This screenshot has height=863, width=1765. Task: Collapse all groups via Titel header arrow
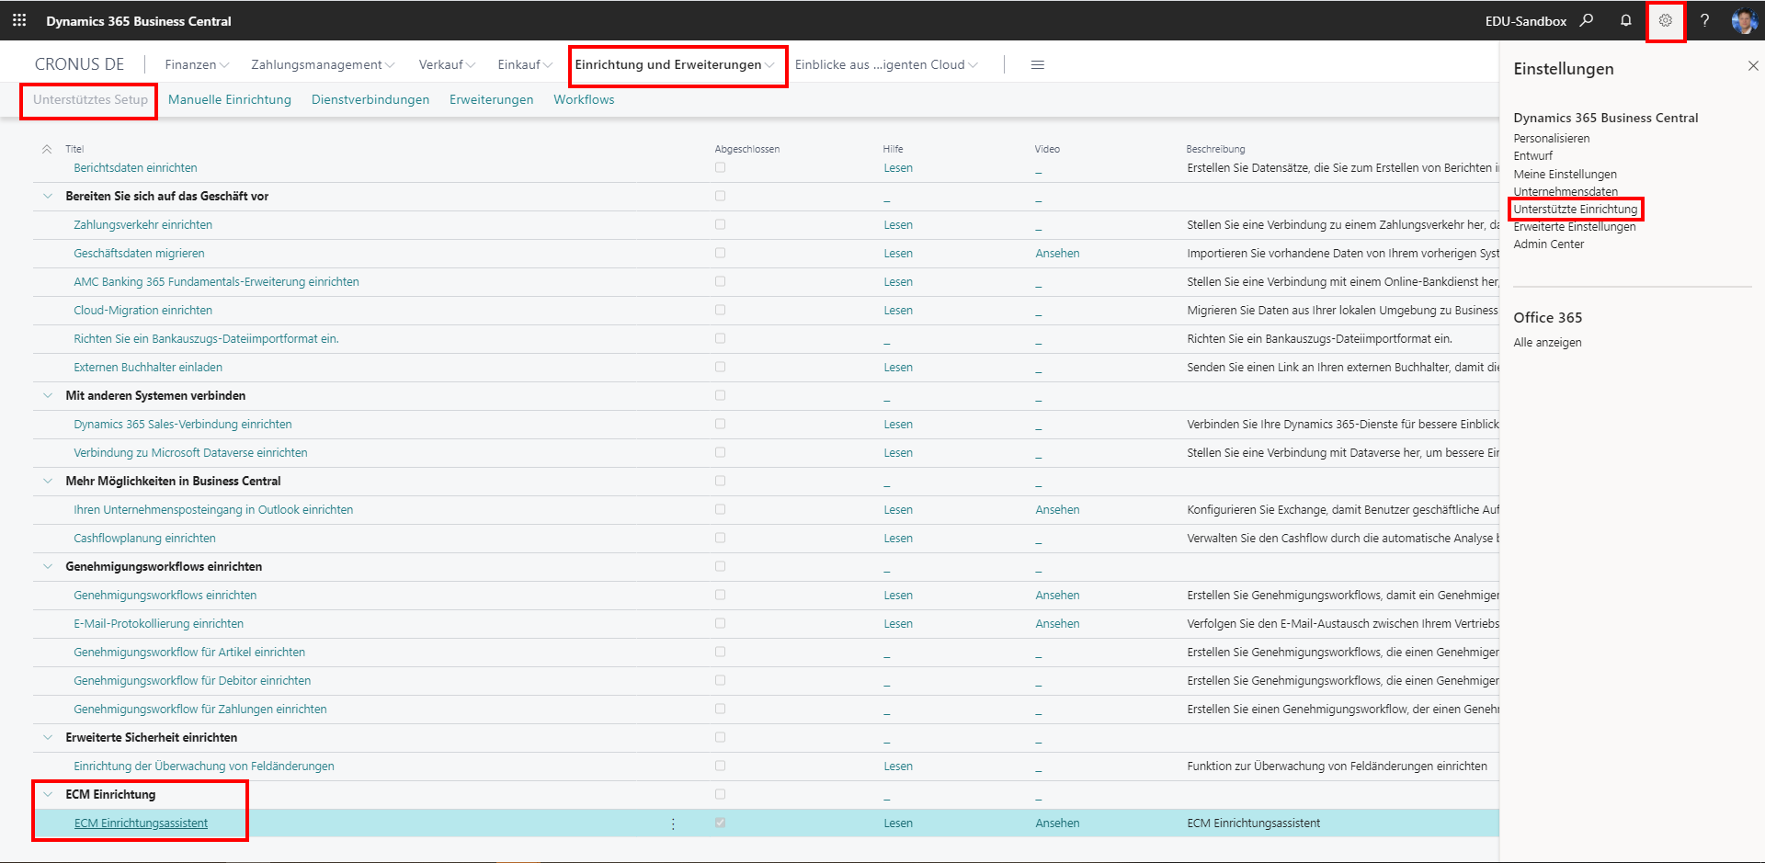(47, 149)
